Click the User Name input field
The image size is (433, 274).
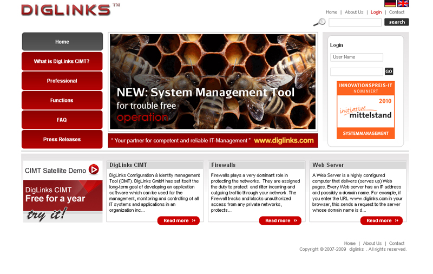[357, 57]
